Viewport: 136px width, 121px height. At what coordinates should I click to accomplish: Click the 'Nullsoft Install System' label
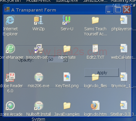(x=38, y=117)
